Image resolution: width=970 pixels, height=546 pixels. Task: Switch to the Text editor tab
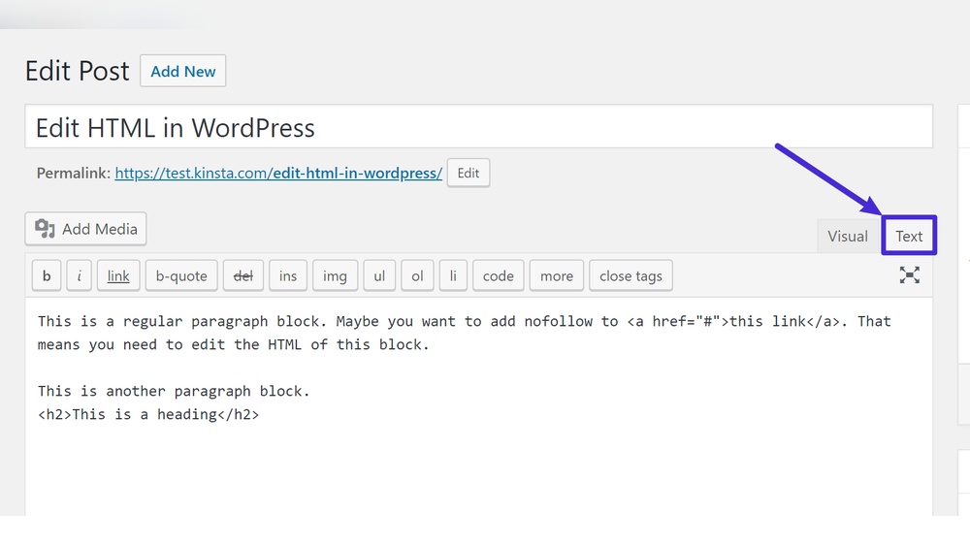click(x=909, y=236)
